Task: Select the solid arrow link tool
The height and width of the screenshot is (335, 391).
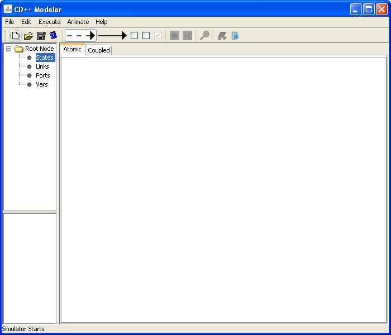Action: click(112, 35)
